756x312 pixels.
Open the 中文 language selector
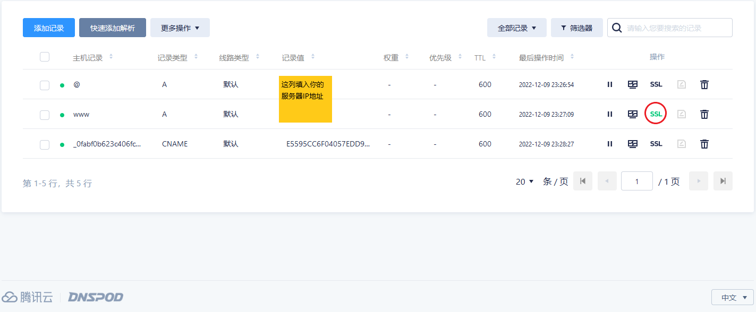pyautogui.click(x=732, y=298)
